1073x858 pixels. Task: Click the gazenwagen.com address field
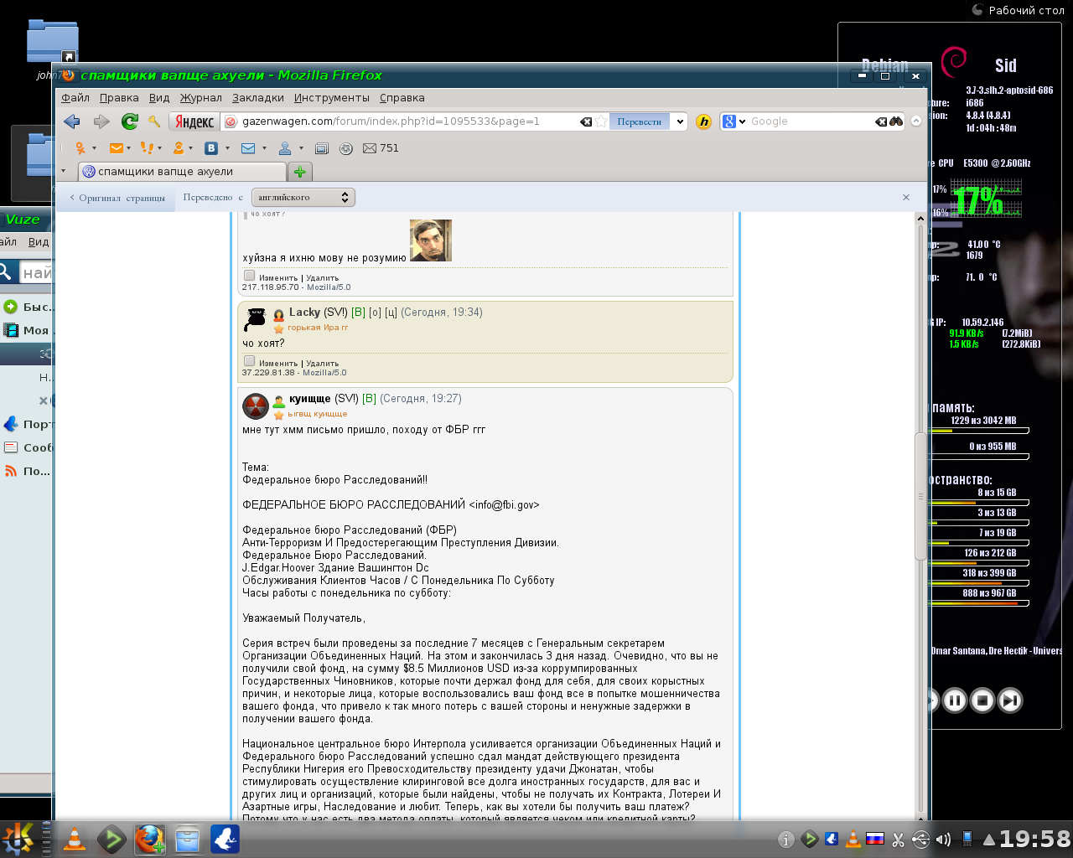408,121
